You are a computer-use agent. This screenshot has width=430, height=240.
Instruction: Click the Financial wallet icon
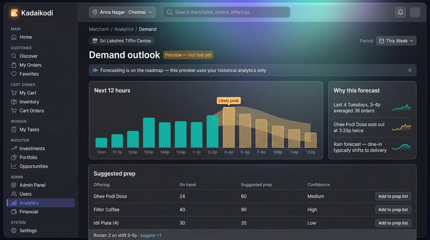point(14,212)
